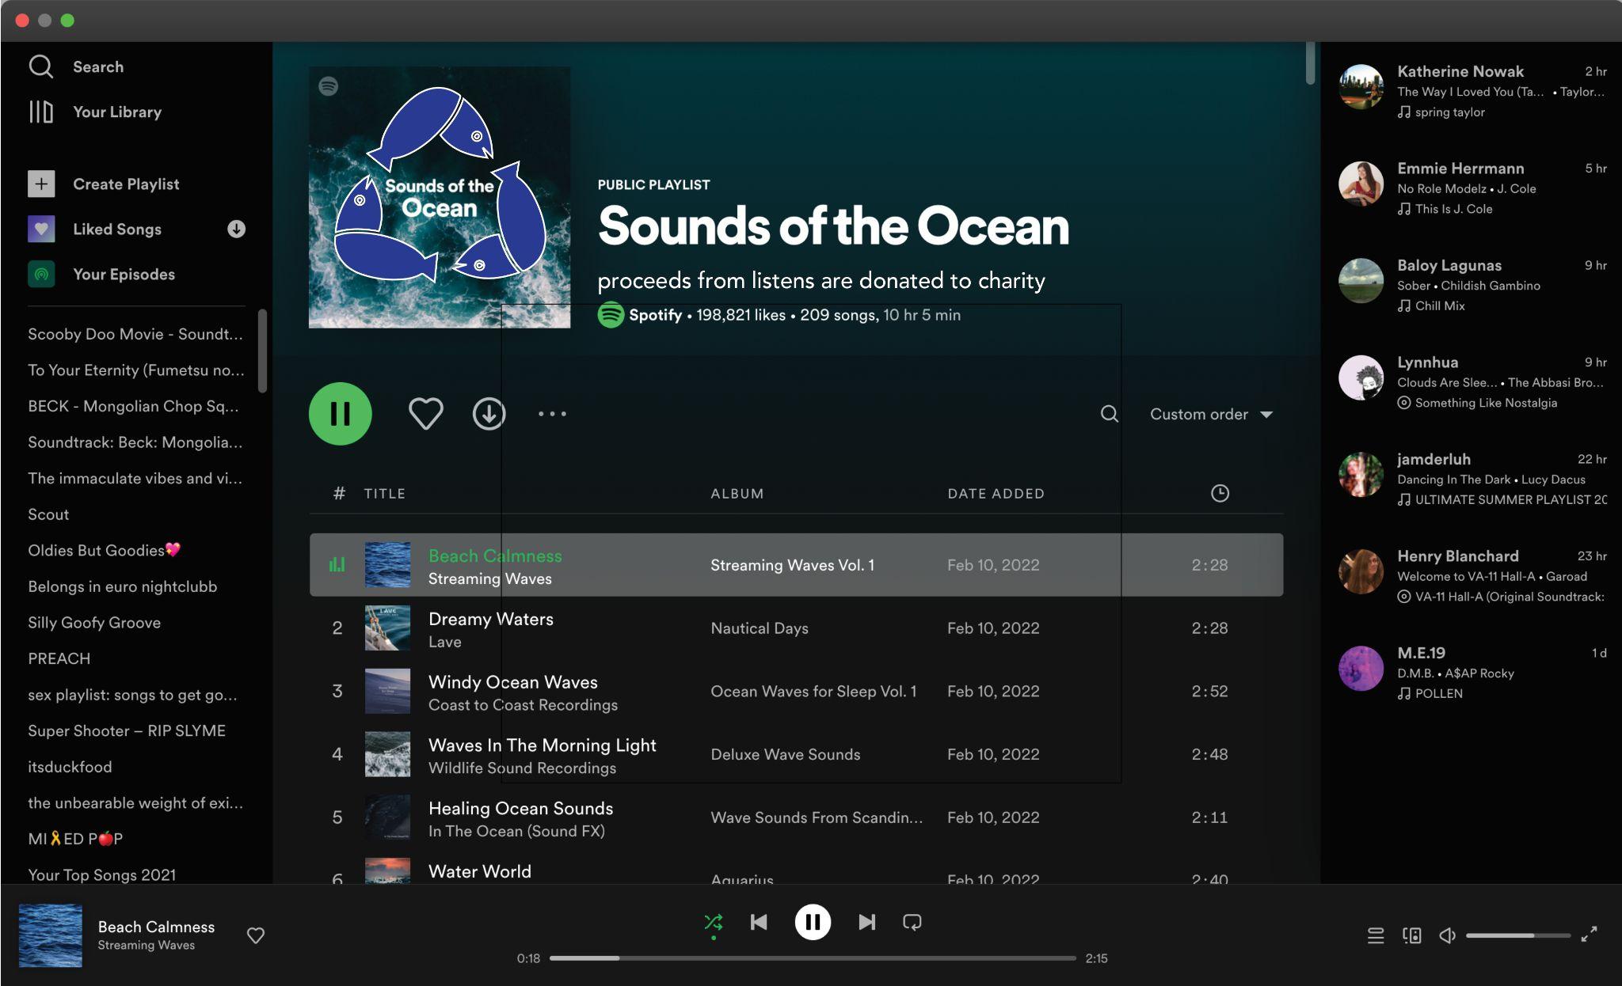Open Liked Songs in sidebar
The image size is (1622, 986).
click(x=116, y=229)
